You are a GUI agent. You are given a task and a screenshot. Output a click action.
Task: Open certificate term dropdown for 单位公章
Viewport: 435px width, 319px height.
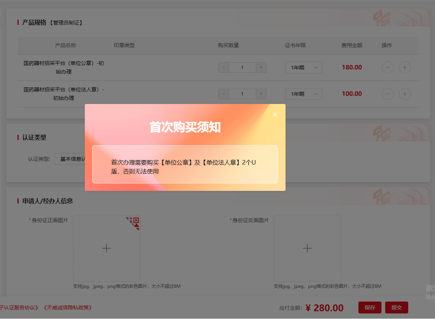[303, 68]
